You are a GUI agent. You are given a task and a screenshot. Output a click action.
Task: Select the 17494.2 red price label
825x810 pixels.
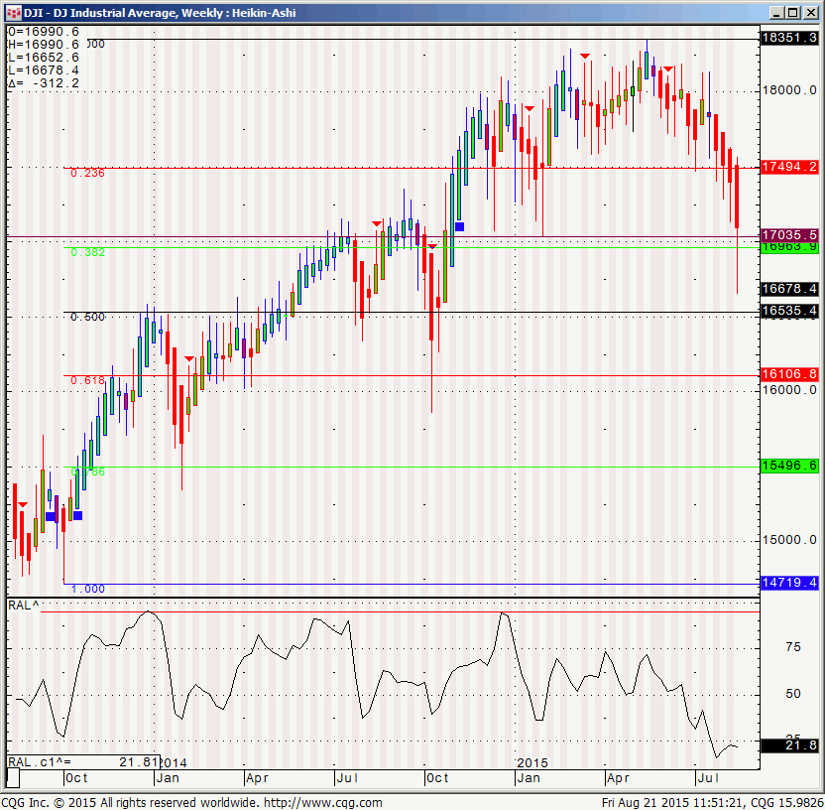[788, 167]
